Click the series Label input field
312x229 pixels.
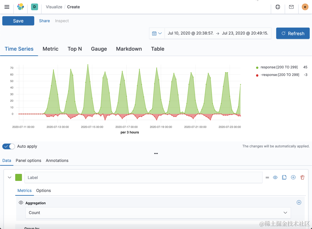pyautogui.click(x=143, y=177)
